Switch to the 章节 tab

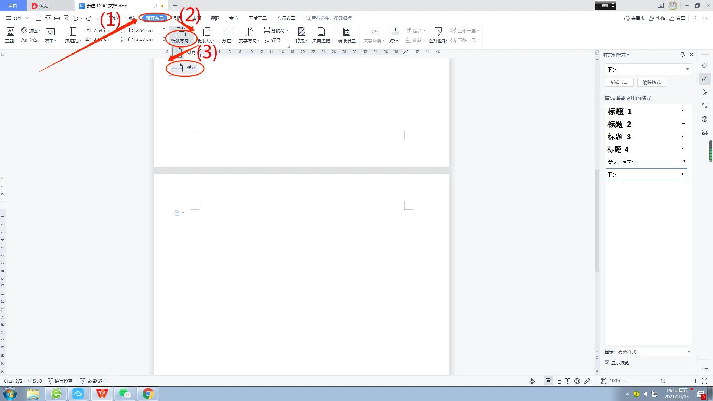(x=234, y=18)
